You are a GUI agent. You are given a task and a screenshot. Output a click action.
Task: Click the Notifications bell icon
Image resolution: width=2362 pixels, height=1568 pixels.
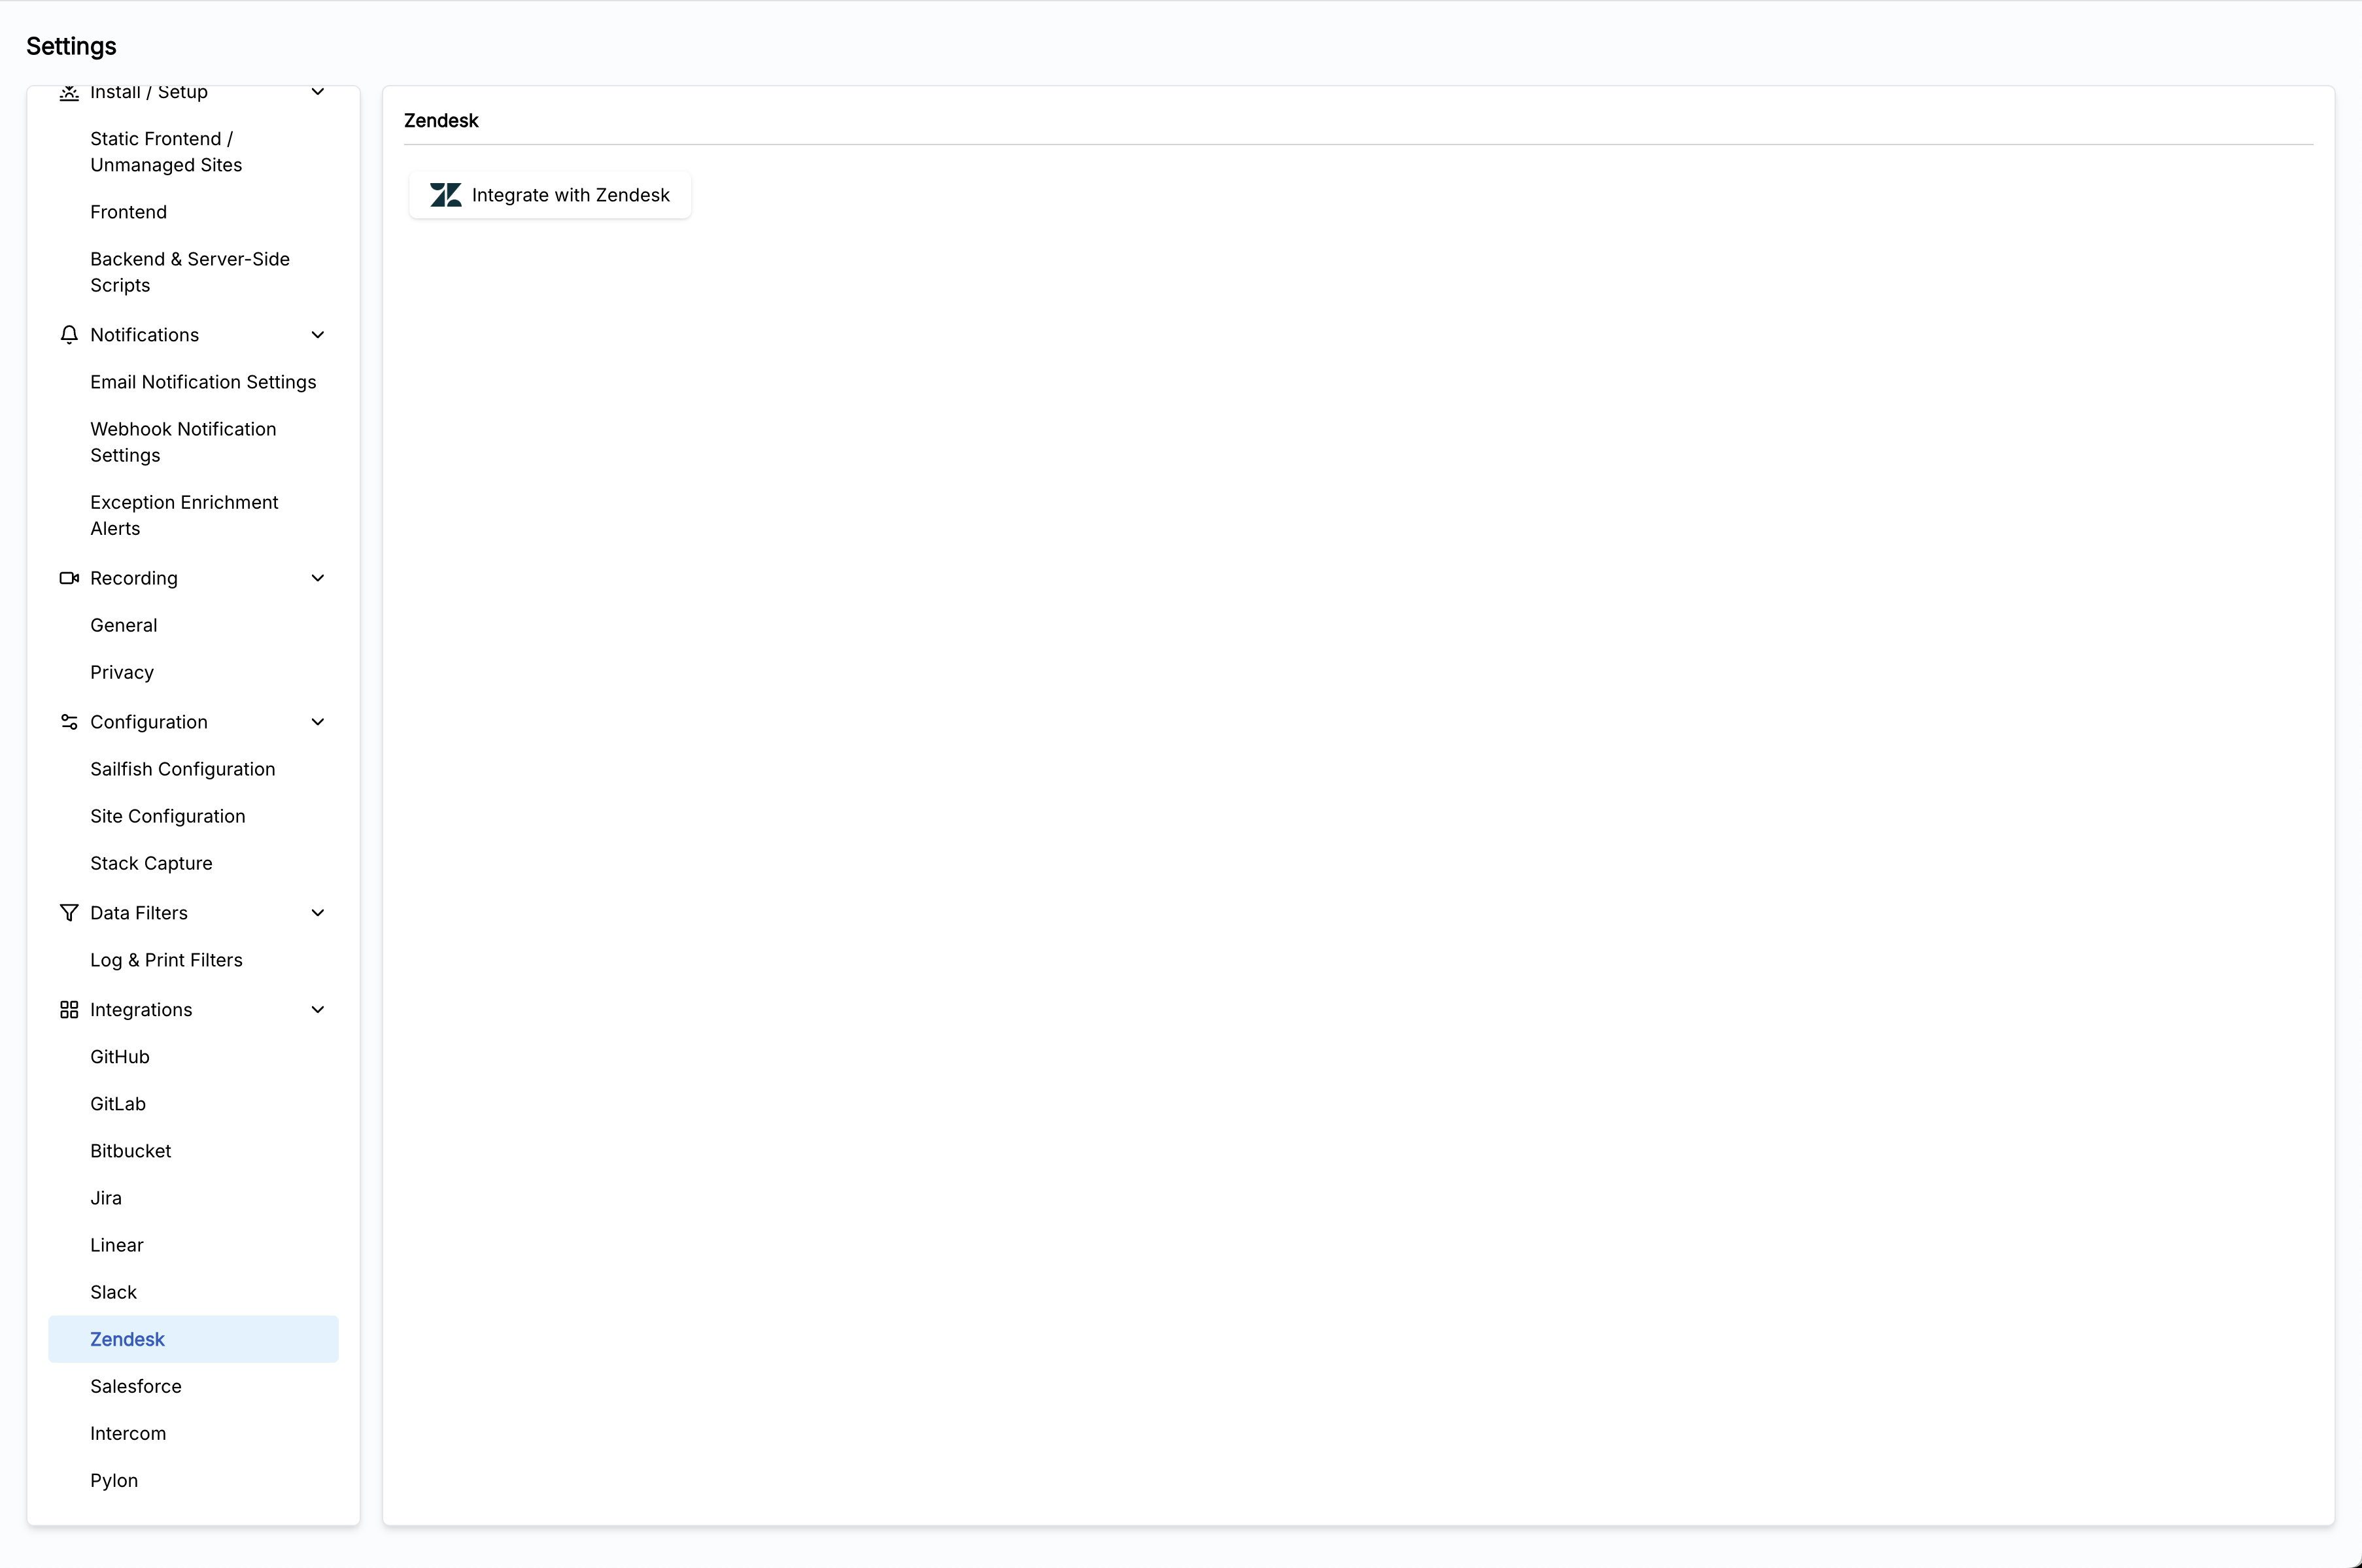pyautogui.click(x=69, y=335)
